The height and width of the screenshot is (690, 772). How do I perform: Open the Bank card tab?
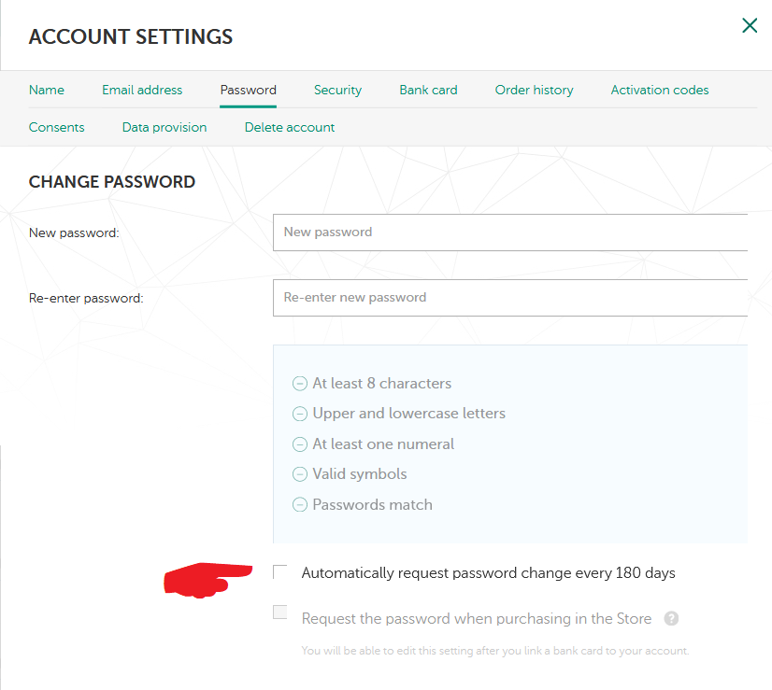(x=428, y=91)
